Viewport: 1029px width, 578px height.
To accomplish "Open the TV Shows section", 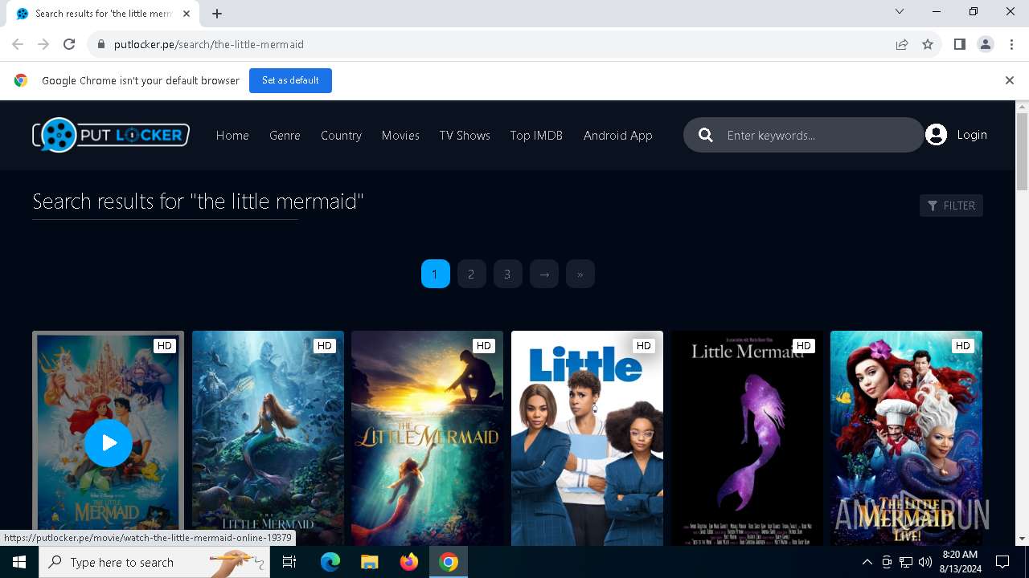I will (x=465, y=135).
